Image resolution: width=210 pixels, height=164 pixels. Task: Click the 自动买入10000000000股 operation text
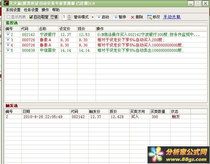[x=140, y=45]
